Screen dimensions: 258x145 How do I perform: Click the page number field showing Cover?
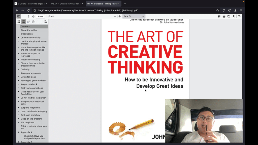[x=41, y=16]
